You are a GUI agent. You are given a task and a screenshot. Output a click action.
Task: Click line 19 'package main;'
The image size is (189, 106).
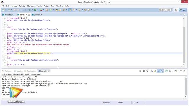(14, 47)
